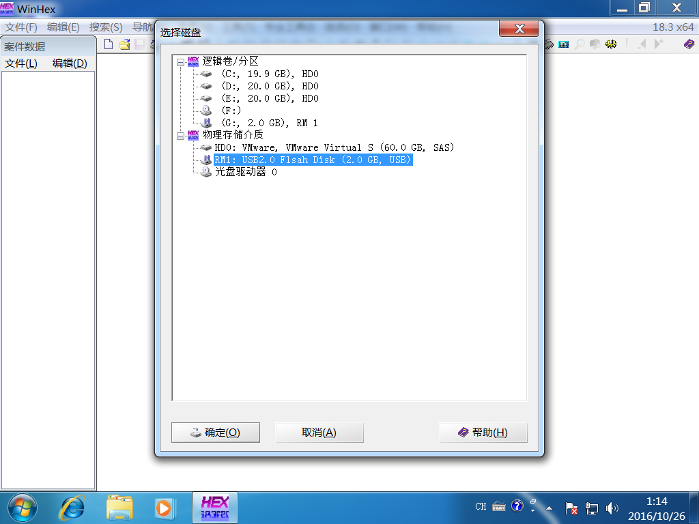Click Show Desktop strip at taskbar end
This screenshot has width=699, height=524.
694,508
